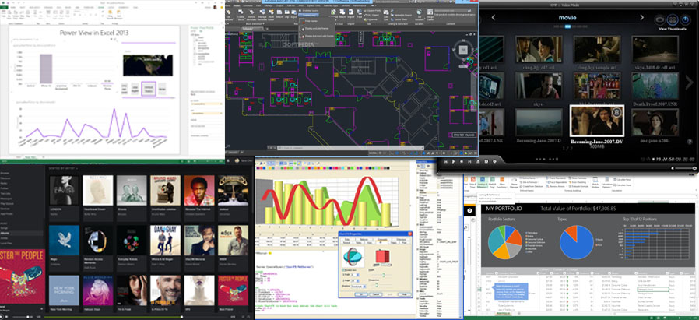The height and width of the screenshot is (320, 699).
Task: Adjust the Spotify track progress slider
Action: pos(136,317)
